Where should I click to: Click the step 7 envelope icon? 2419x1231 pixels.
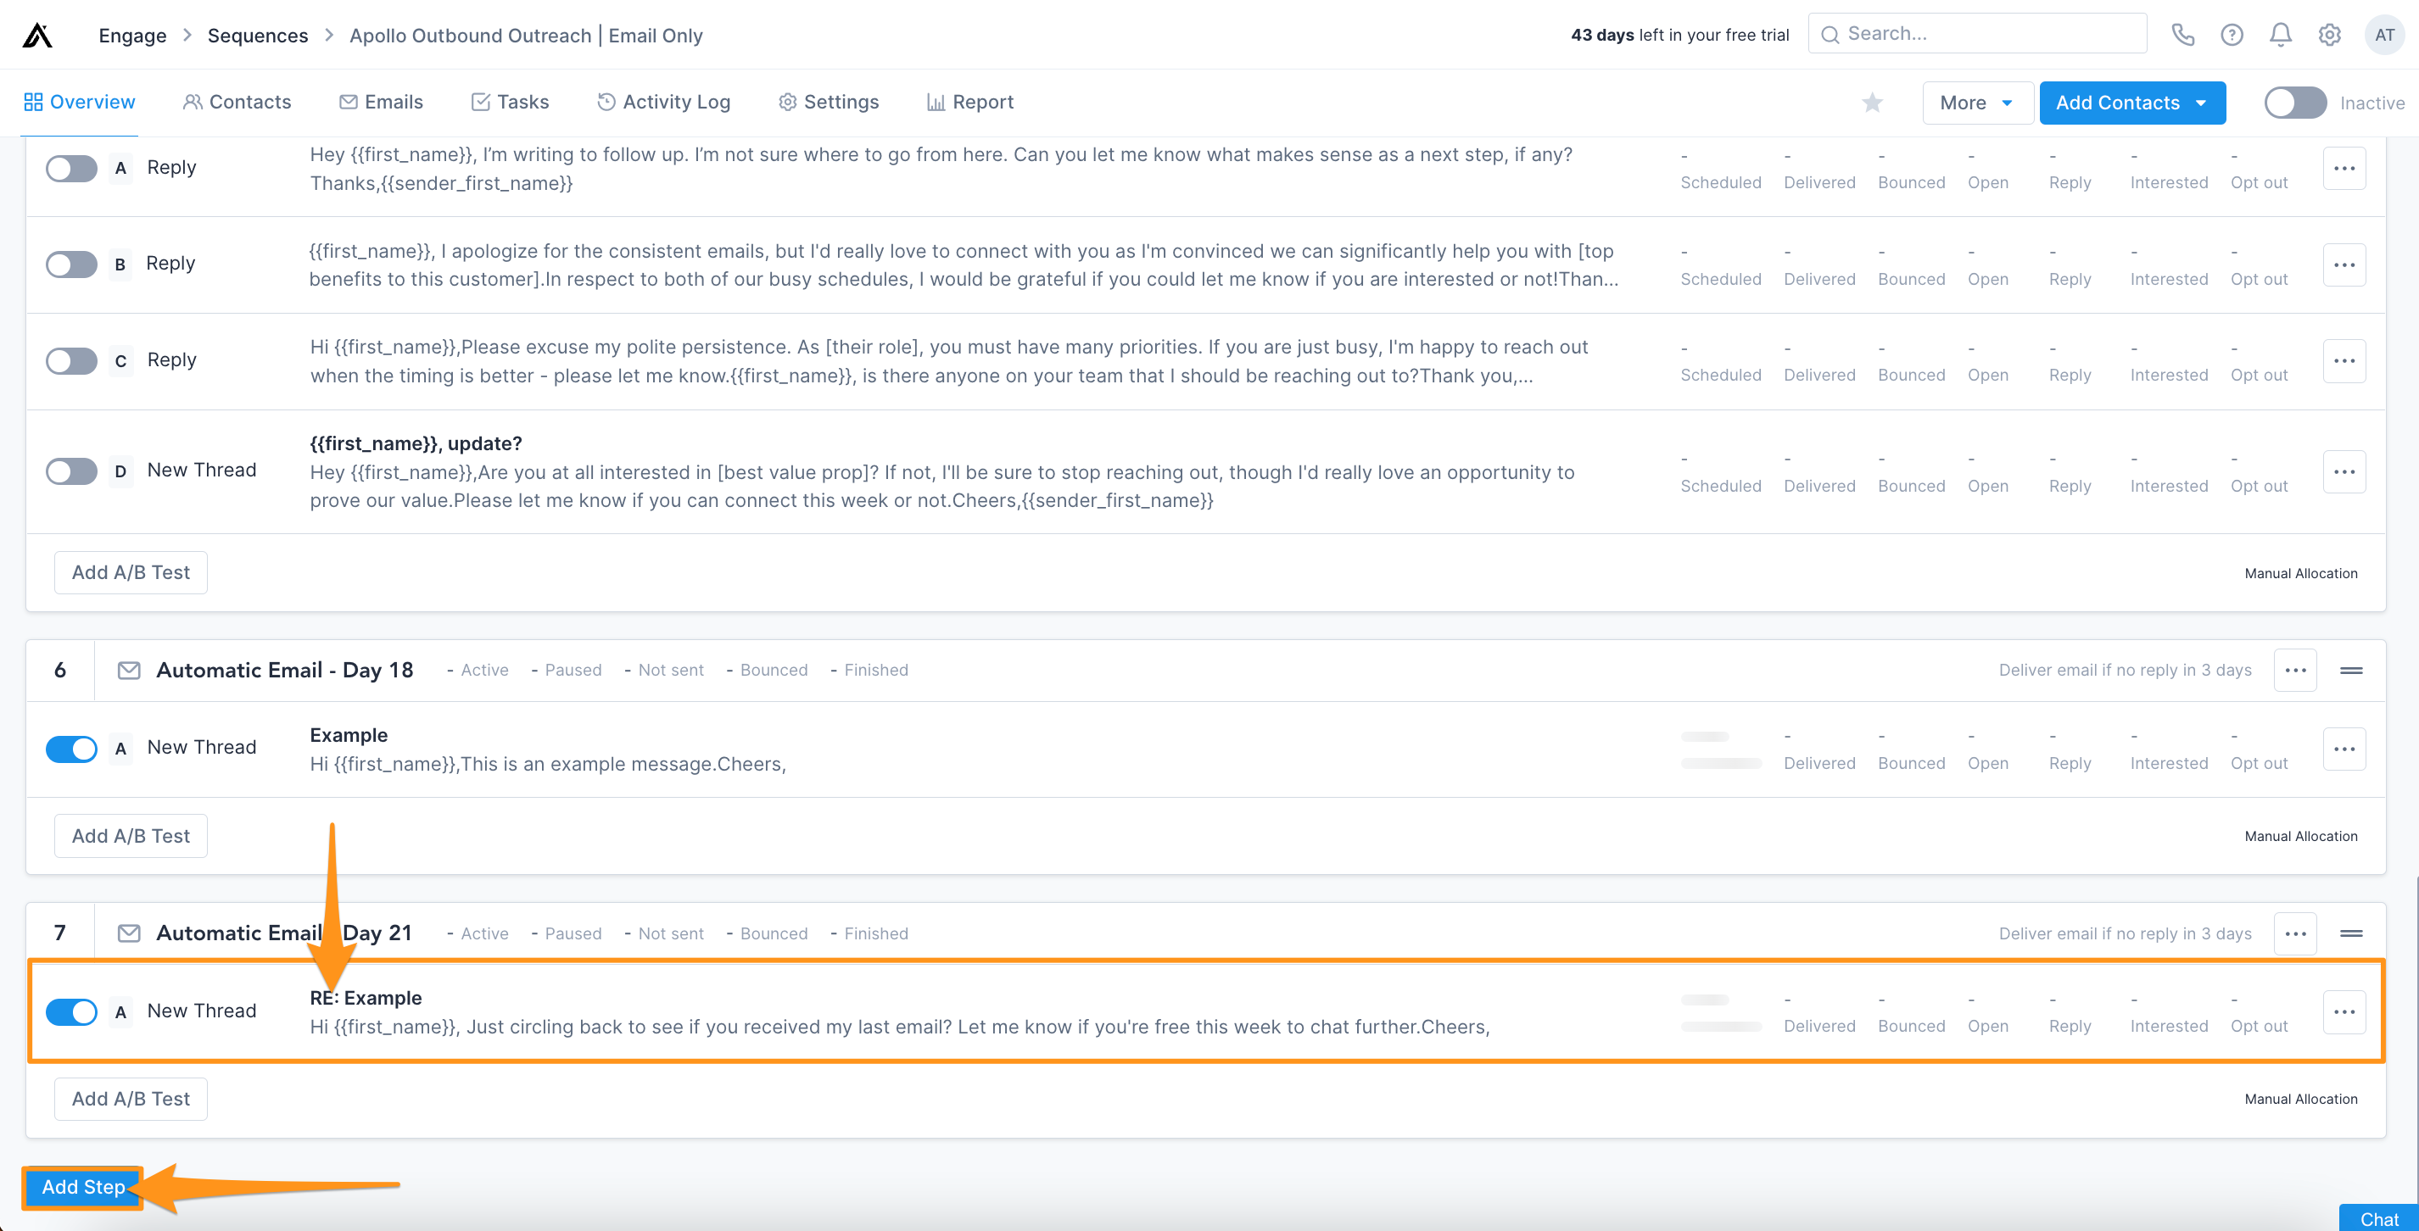point(129,933)
